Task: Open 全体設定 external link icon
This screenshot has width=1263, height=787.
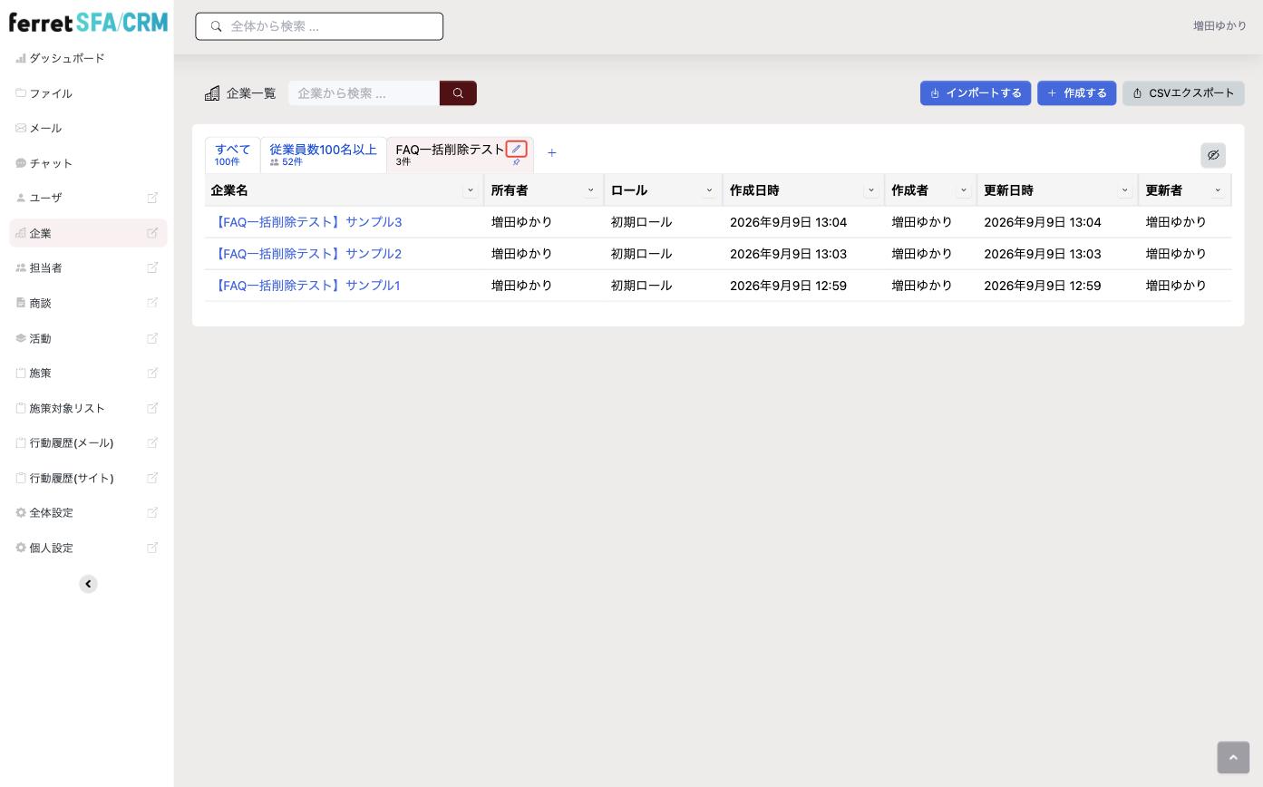Action: coord(152,512)
